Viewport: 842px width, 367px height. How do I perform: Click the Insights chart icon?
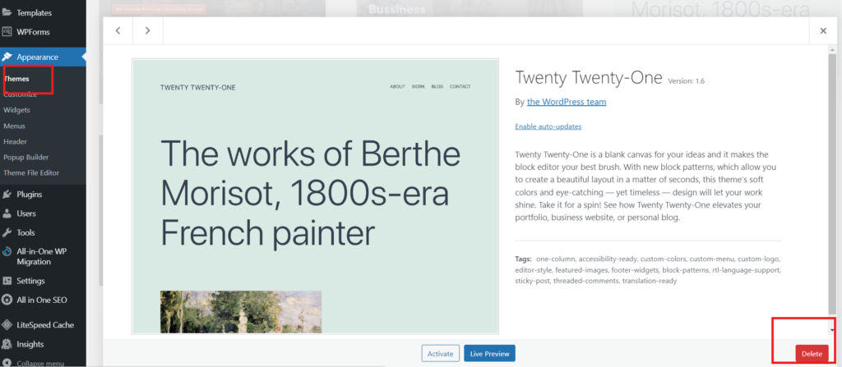click(7, 344)
